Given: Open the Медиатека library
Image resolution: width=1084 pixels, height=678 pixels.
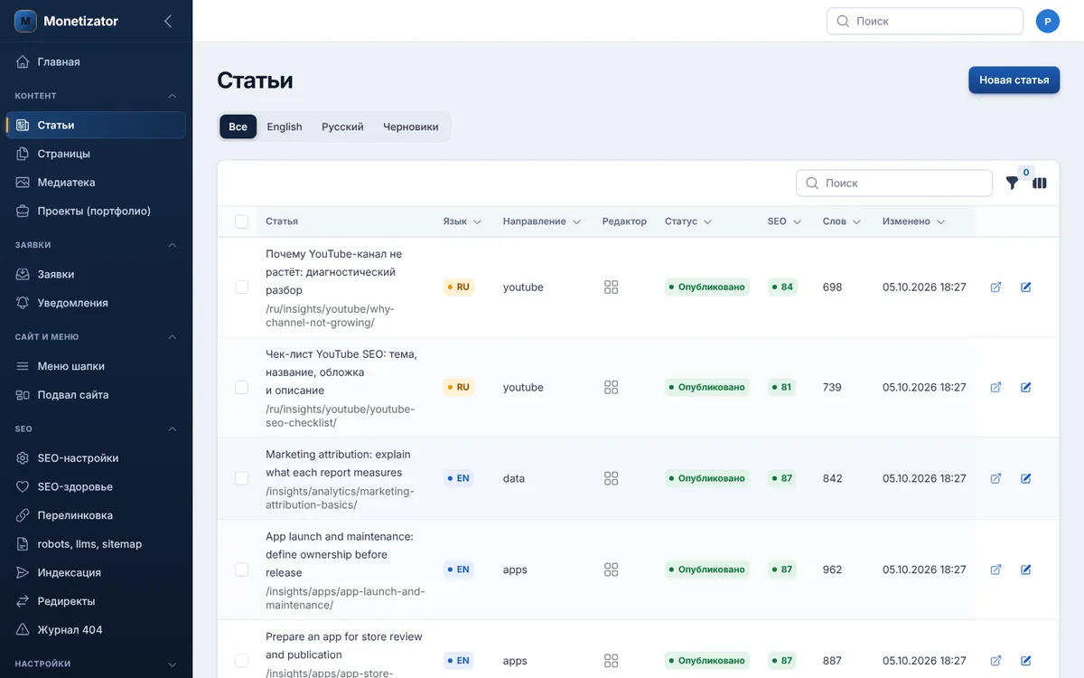Looking at the screenshot, I should [x=96, y=183].
